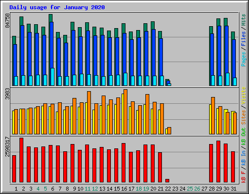Click day label 8 on the x-axis
This screenshot has width=249, height=194.
(67, 189)
